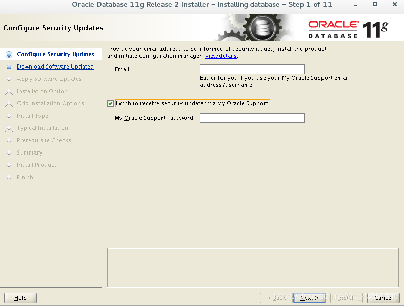Click the Download Software Updates step bullet icon

(x=9, y=67)
